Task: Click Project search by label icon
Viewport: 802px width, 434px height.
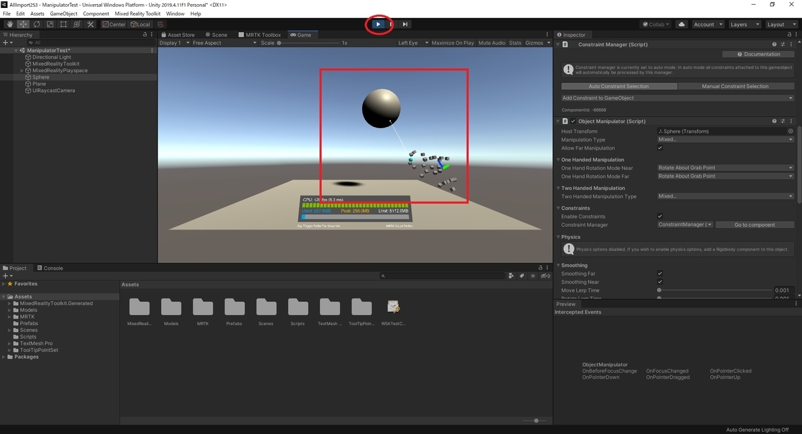Action: (x=522, y=275)
